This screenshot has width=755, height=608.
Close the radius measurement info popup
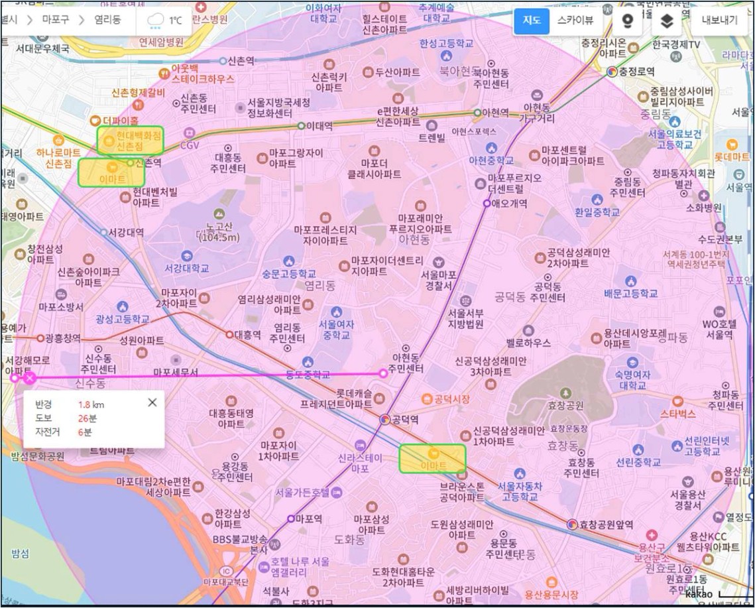tap(152, 402)
